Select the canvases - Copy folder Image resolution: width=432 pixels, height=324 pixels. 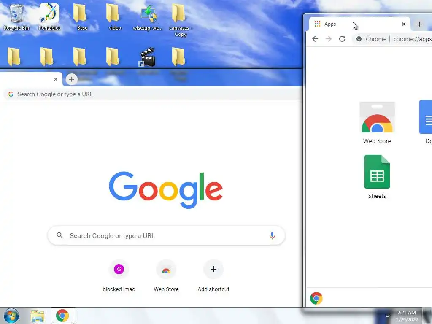[181, 20]
